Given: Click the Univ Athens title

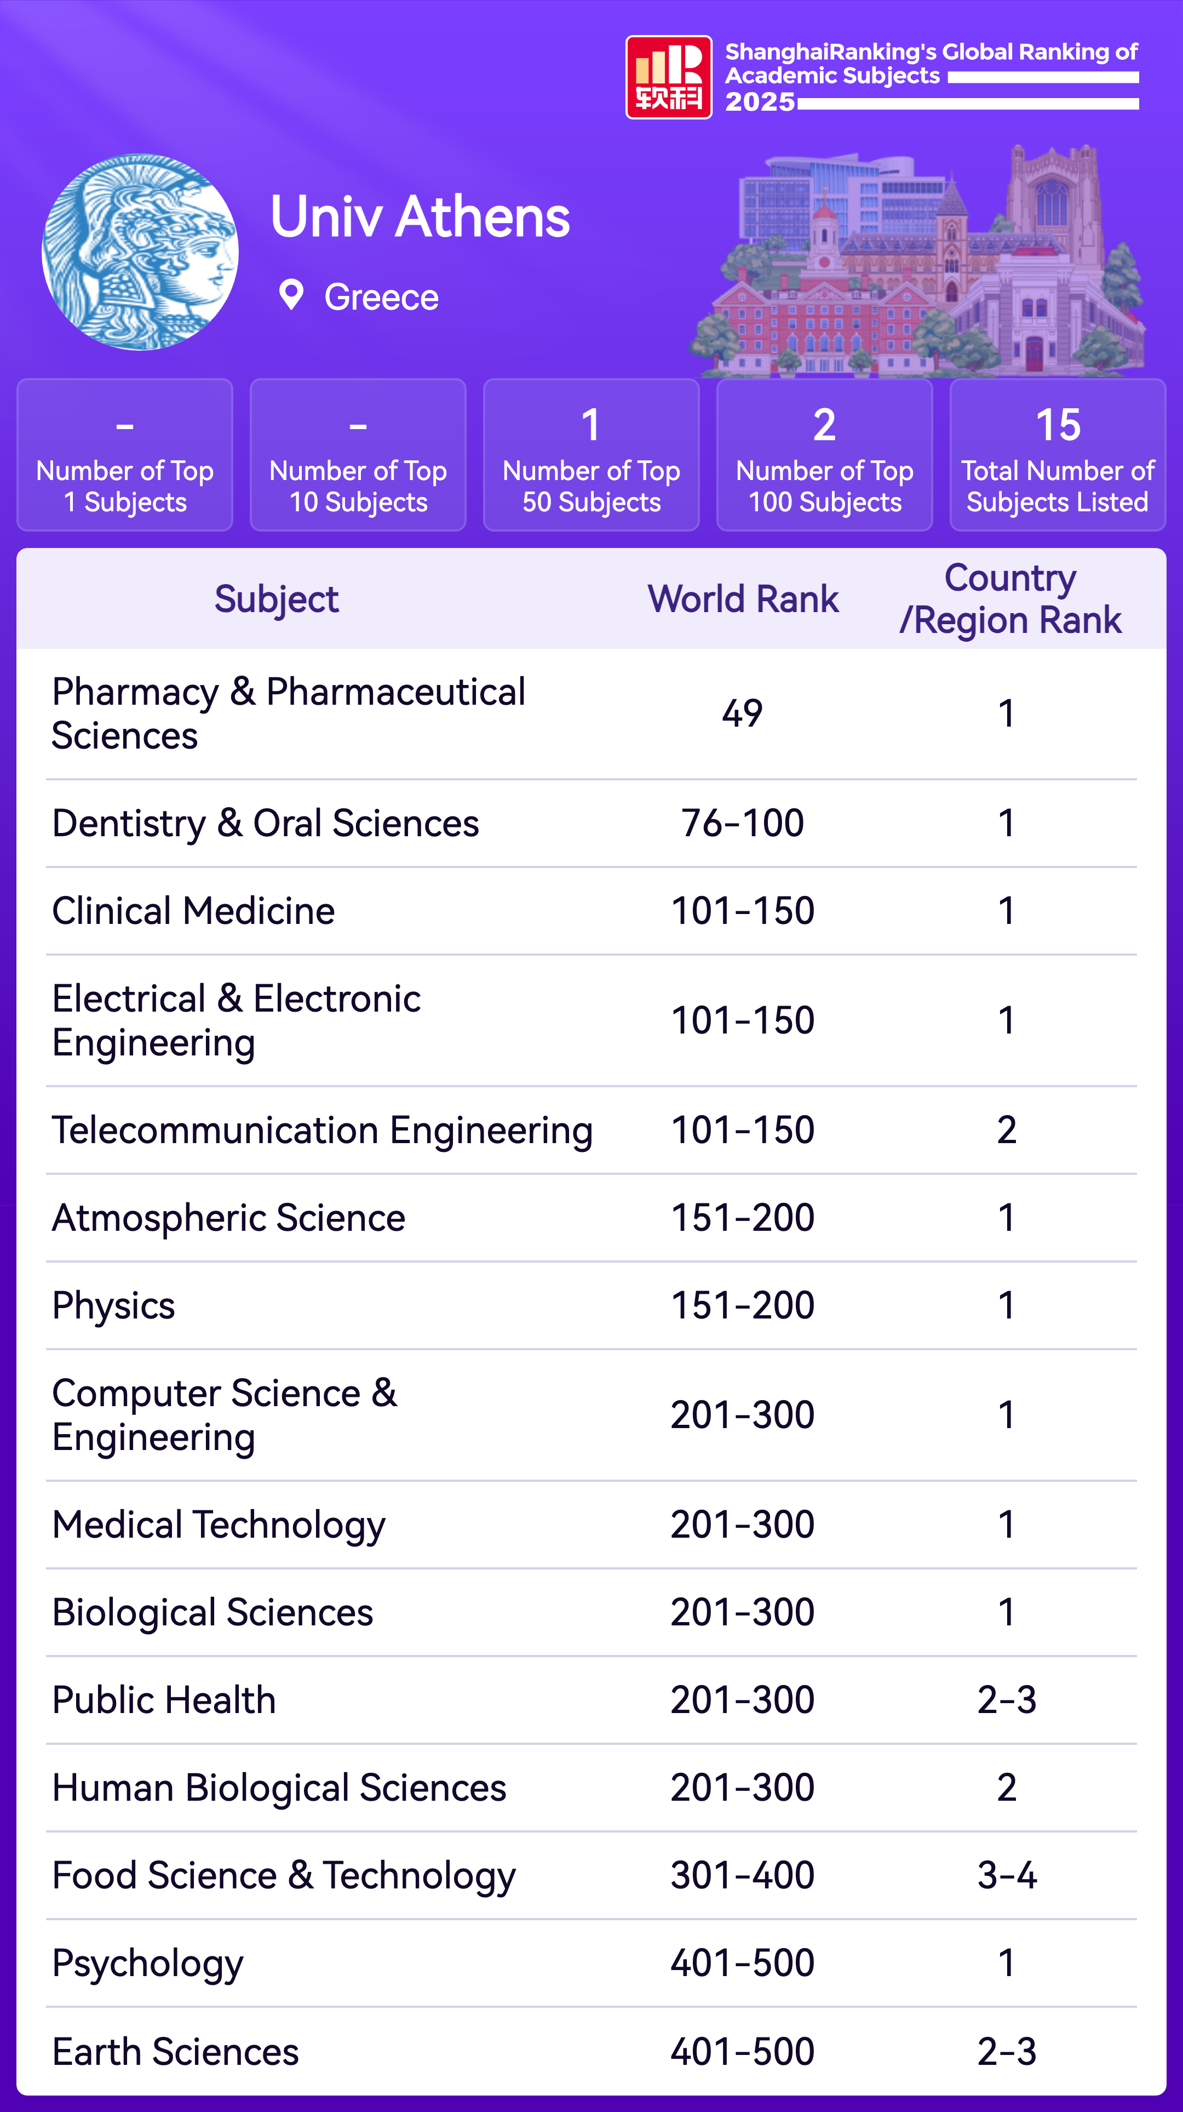Looking at the screenshot, I should pos(420,217).
